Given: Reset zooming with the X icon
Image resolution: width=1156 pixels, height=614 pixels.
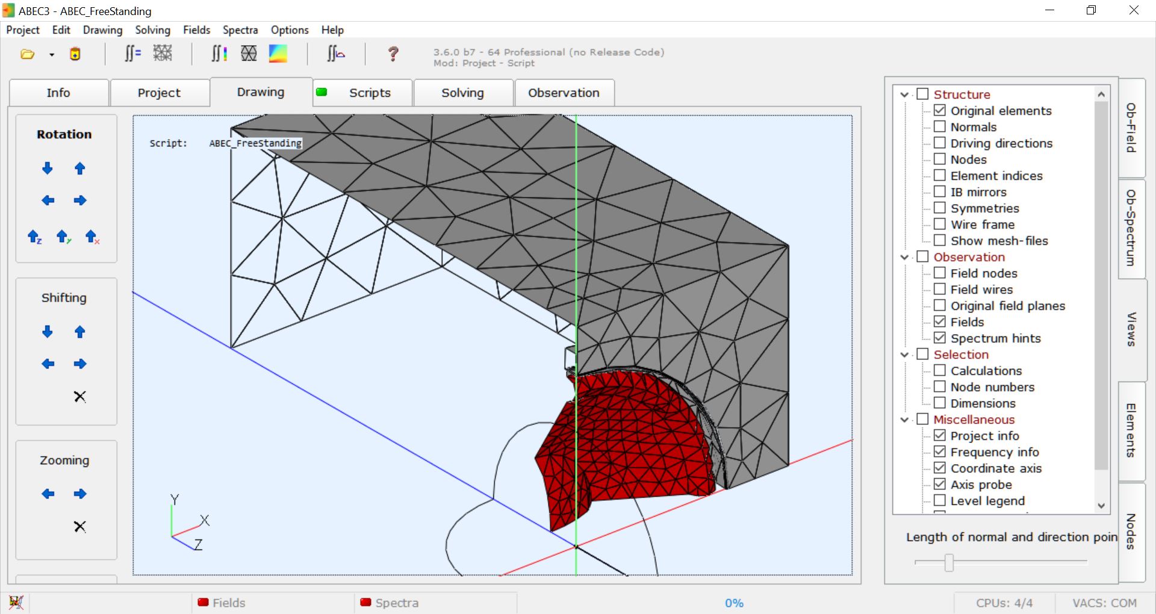Looking at the screenshot, I should coord(80,527).
